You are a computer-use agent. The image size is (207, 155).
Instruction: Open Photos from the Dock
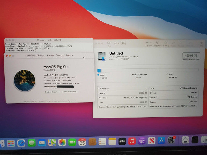(x=62, y=142)
